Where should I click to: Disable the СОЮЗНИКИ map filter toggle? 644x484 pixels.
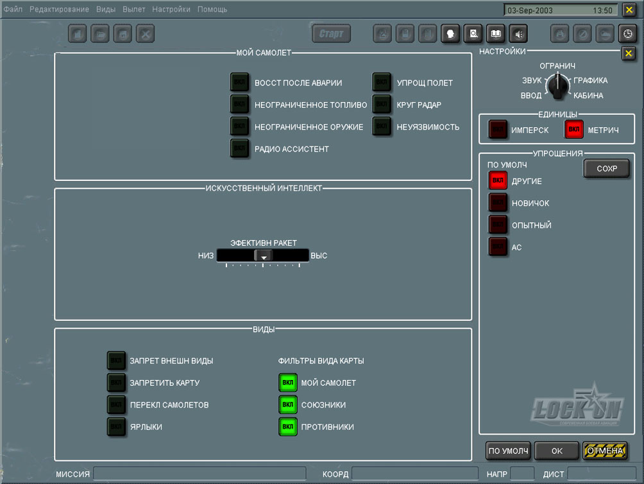click(288, 405)
